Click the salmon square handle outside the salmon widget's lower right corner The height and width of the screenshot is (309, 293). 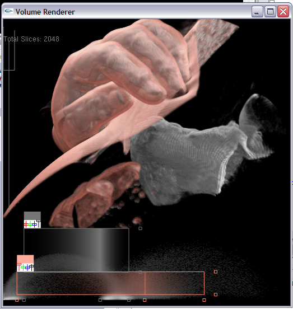(x=216, y=294)
